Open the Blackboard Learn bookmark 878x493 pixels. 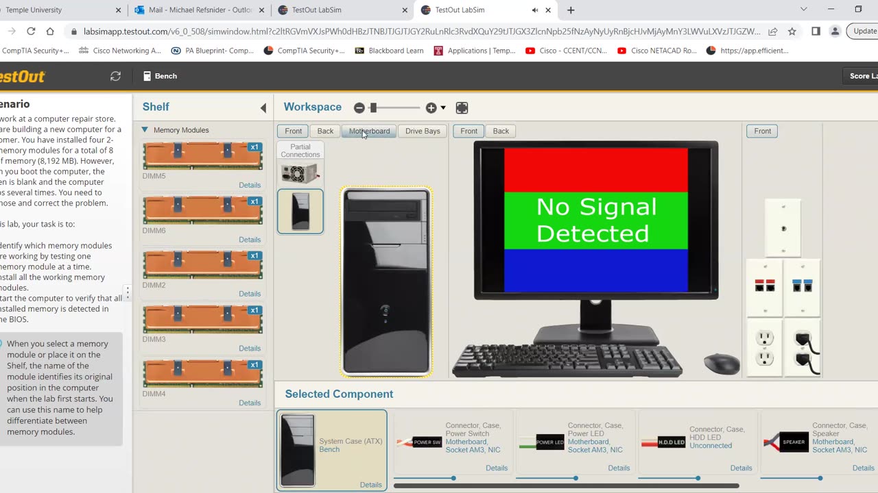coord(389,51)
